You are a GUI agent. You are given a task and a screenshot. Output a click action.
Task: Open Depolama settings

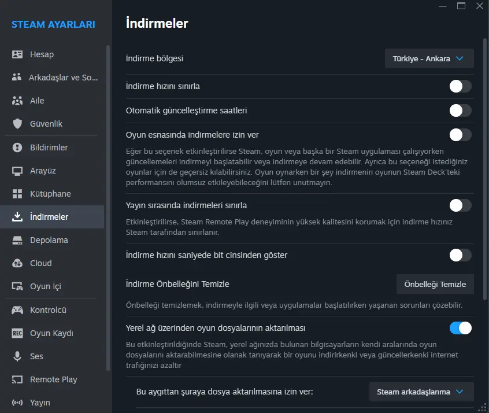pyautogui.click(x=52, y=240)
